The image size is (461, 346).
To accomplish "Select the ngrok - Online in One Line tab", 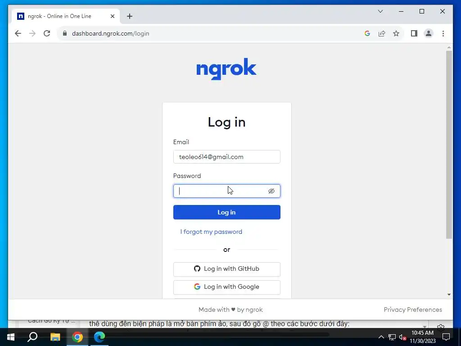I will pos(66,16).
